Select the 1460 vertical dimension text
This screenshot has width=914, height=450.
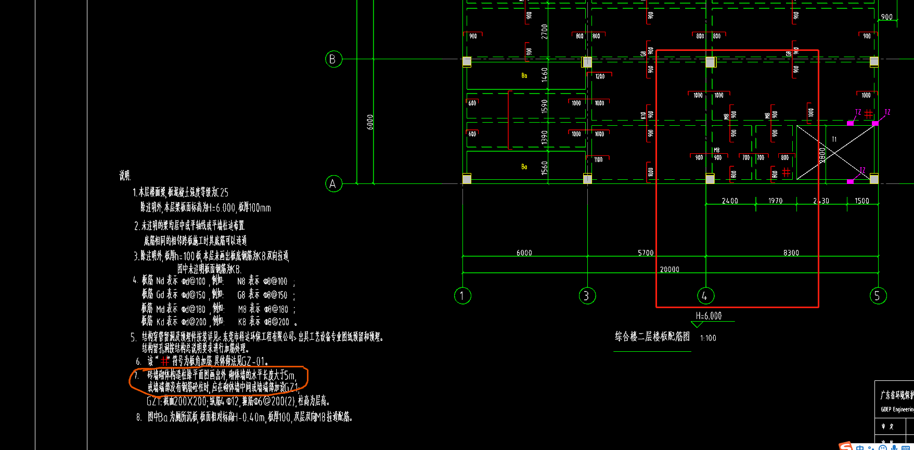coord(545,74)
